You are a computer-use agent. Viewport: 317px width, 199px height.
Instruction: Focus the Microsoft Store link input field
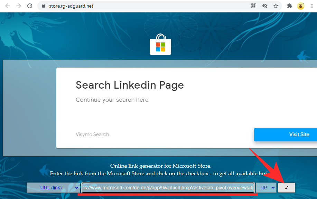tap(168, 188)
